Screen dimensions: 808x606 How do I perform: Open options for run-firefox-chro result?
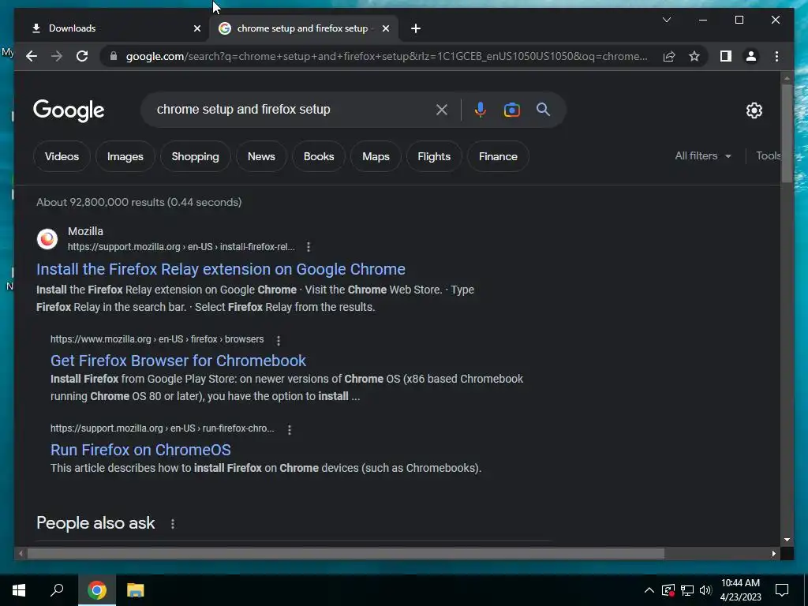[290, 430]
